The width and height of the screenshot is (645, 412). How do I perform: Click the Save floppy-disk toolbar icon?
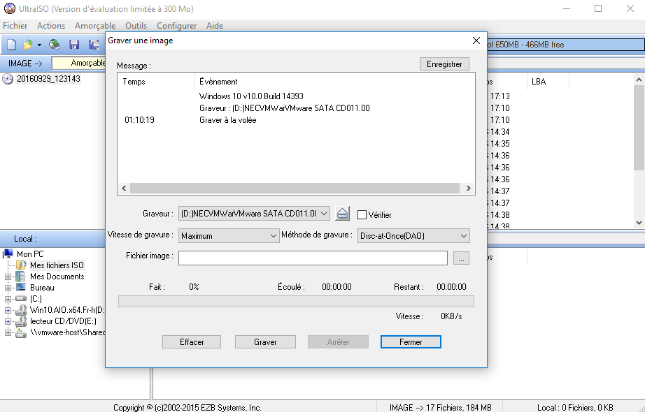click(74, 45)
